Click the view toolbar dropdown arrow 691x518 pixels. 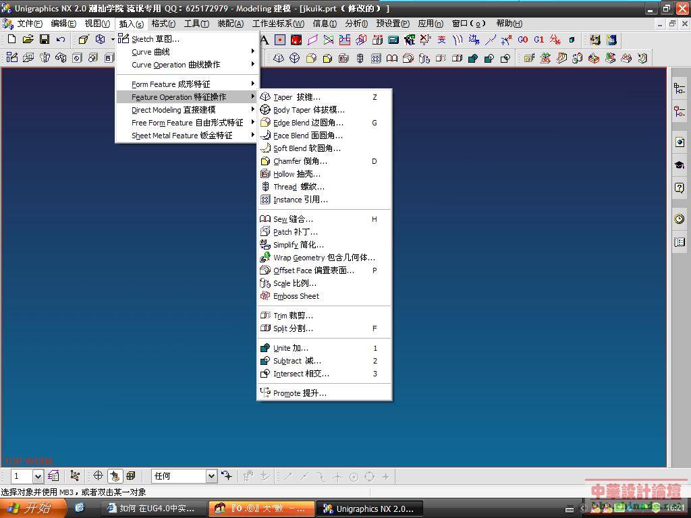point(113,40)
